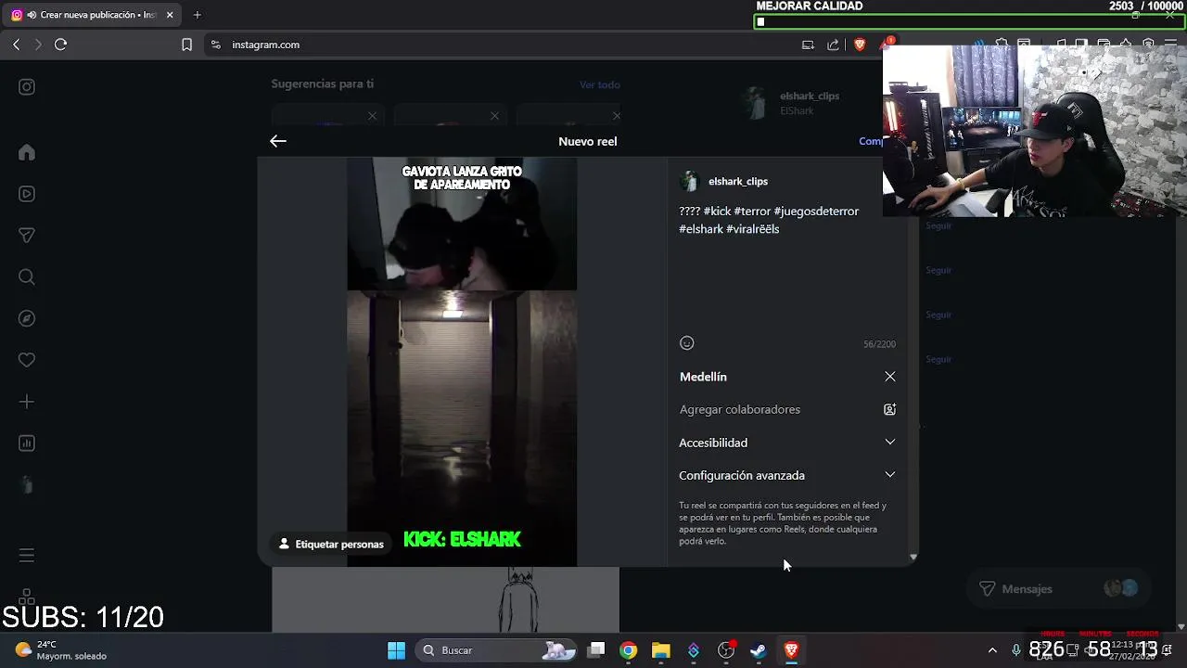
Task: Dismiss the third suggestion card
Action: click(617, 116)
